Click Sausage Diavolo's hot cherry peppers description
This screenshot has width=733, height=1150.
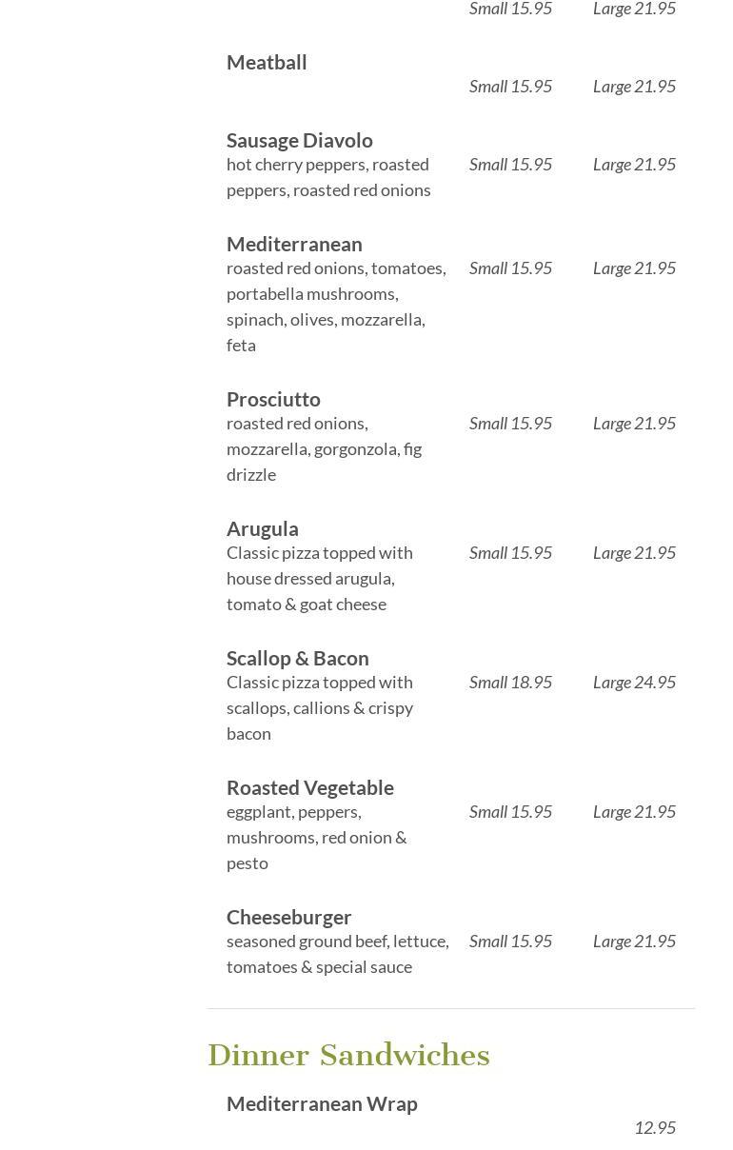[328, 177]
